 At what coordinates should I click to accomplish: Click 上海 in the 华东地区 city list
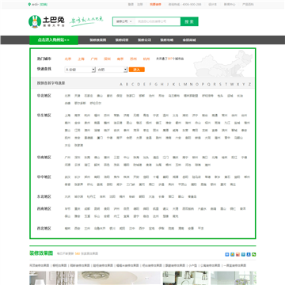pos(67,116)
